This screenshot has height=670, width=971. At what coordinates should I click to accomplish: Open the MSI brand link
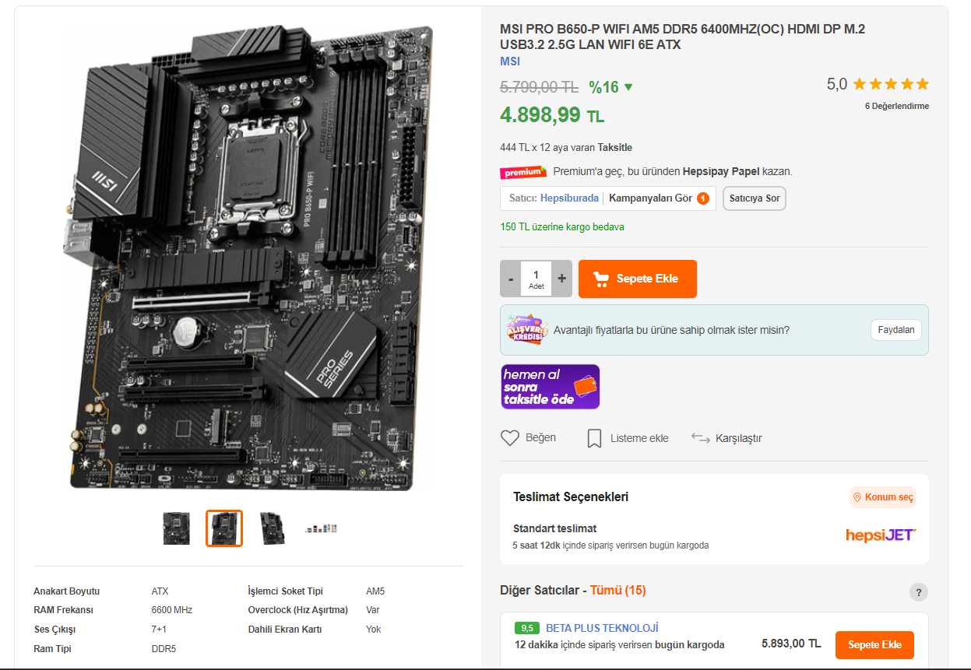coord(510,61)
